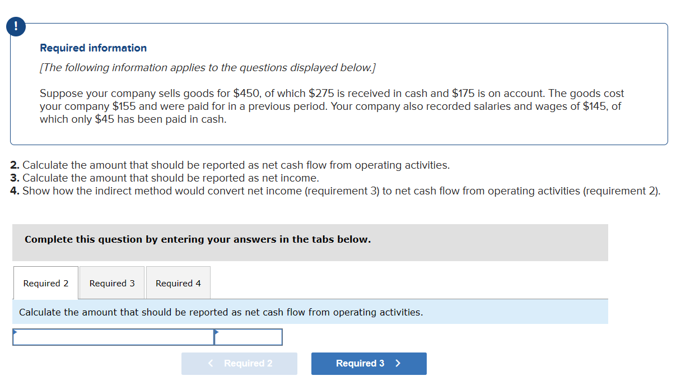The image size is (695, 385).
Task: Switch to the Required 3 tab
Action: tap(111, 283)
